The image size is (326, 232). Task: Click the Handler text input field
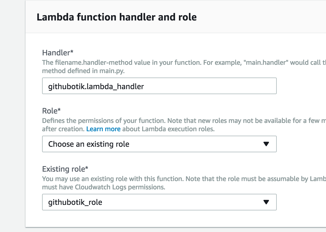(x=159, y=86)
